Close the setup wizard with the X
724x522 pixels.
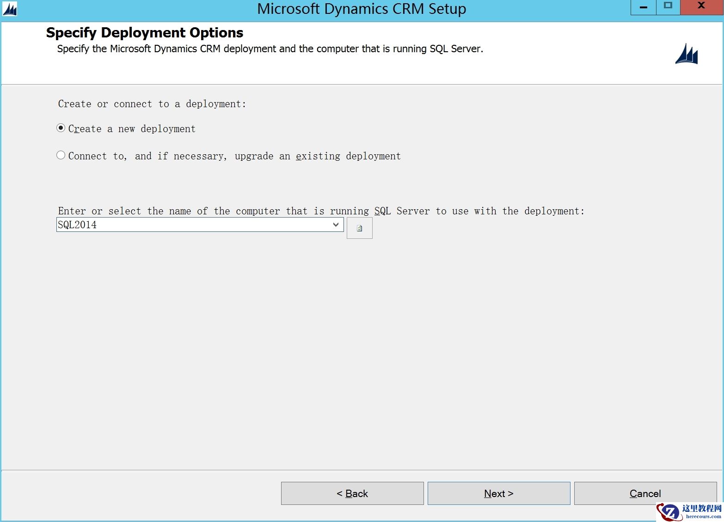pyautogui.click(x=701, y=6)
